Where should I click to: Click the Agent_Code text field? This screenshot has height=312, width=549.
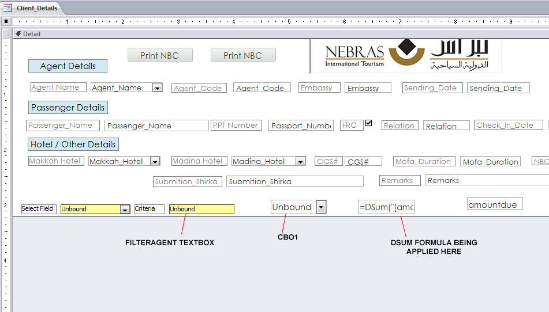click(x=262, y=87)
